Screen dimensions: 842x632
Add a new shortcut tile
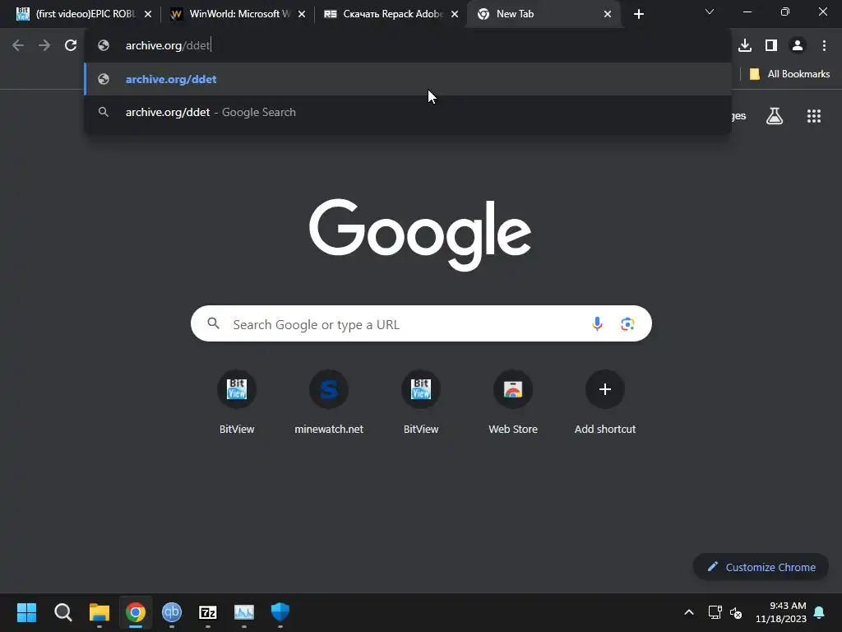point(605,402)
